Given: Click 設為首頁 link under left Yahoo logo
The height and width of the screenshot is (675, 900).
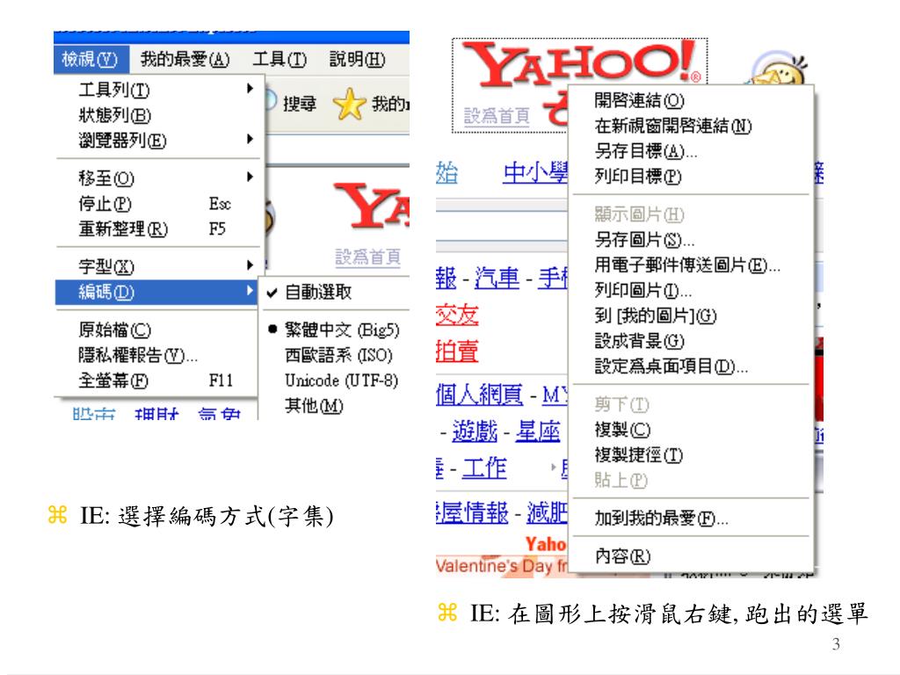Looking at the screenshot, I should click(368, 256).
